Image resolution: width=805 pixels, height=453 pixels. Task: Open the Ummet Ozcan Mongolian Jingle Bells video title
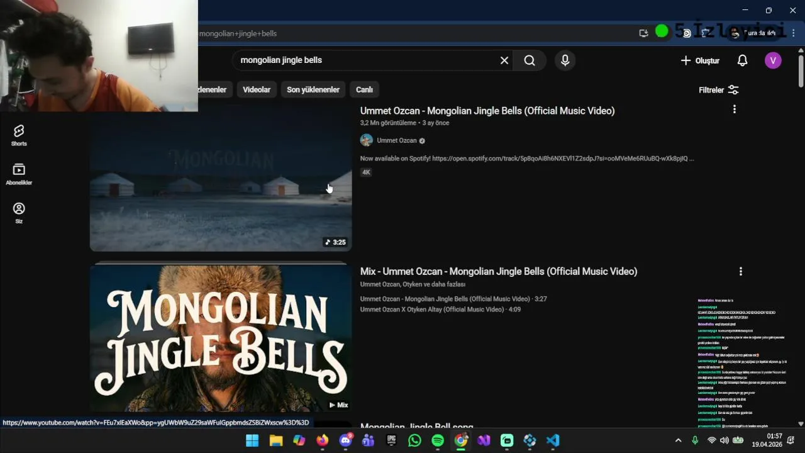[487, 111]
